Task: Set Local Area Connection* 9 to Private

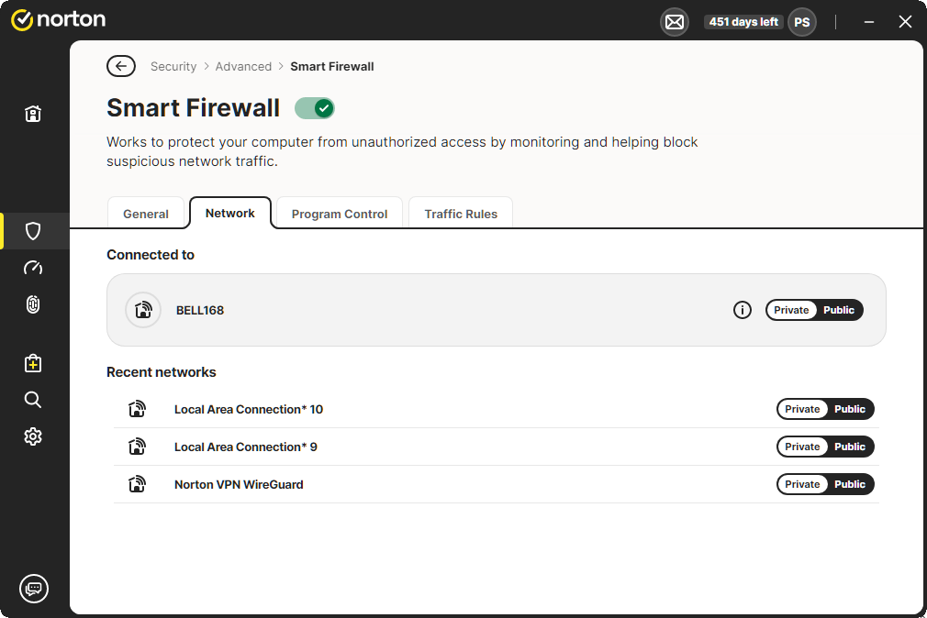Action: tap(802, 447)
